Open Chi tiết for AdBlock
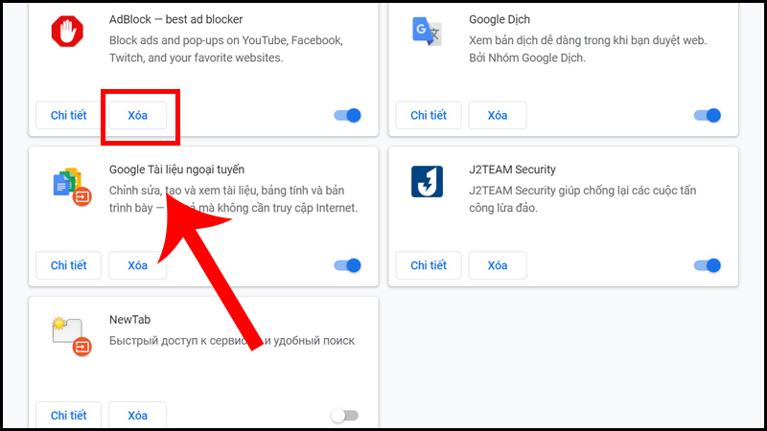Image resolution: width=767 pixels, height=431 pixels. 68,115
